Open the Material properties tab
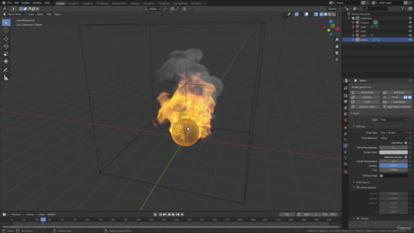 pos(345,164)
